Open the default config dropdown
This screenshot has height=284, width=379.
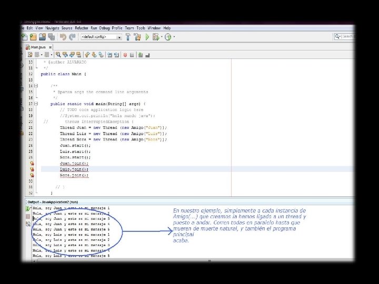pos(119,37)
